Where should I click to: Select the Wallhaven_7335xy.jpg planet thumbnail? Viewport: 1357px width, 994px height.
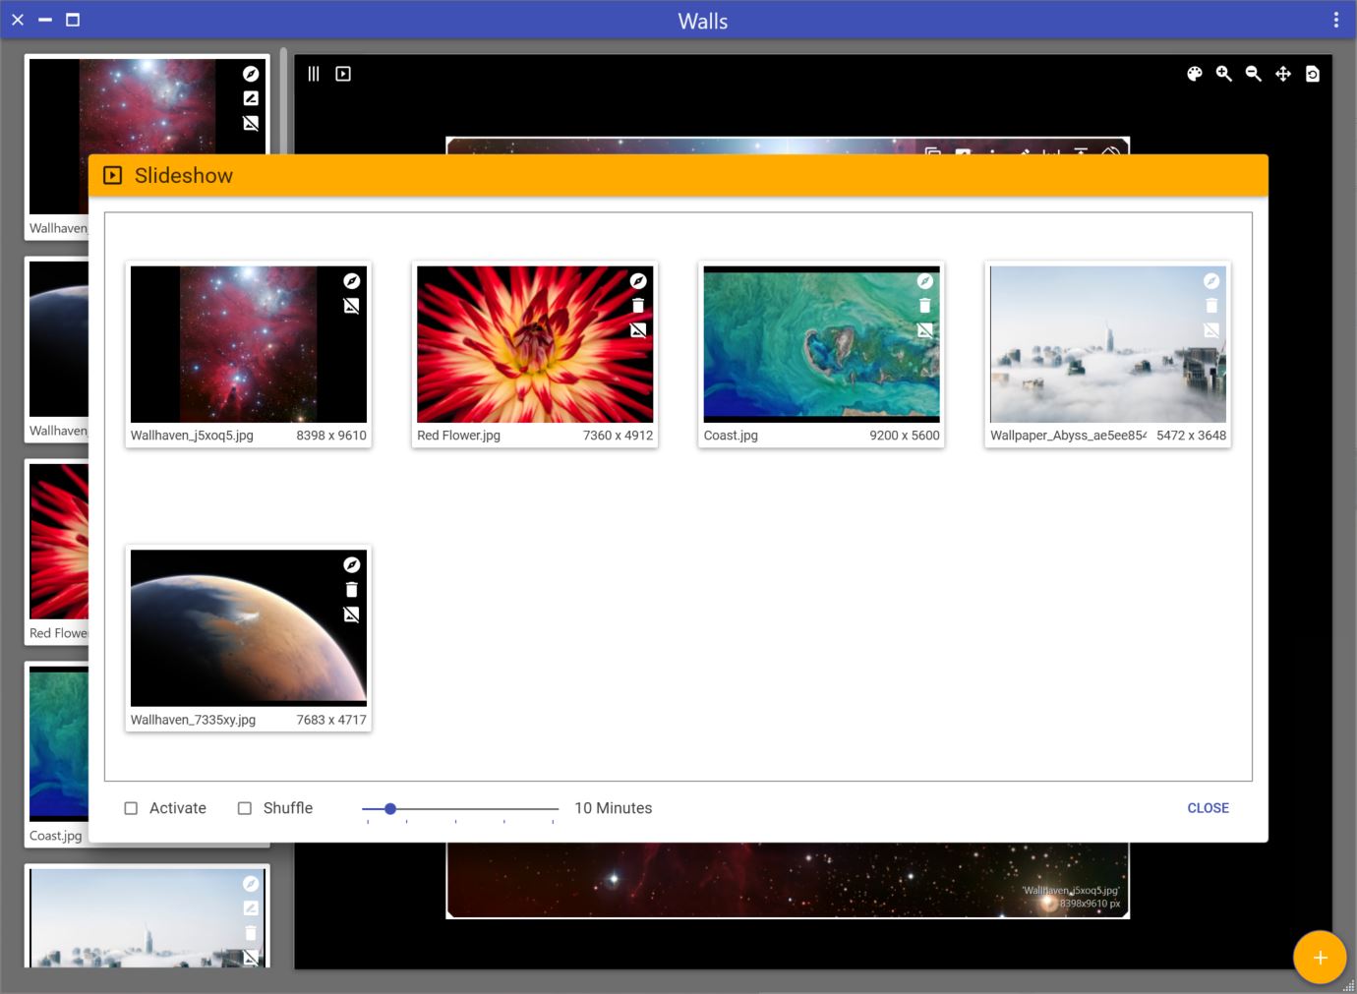click(249, 627)
